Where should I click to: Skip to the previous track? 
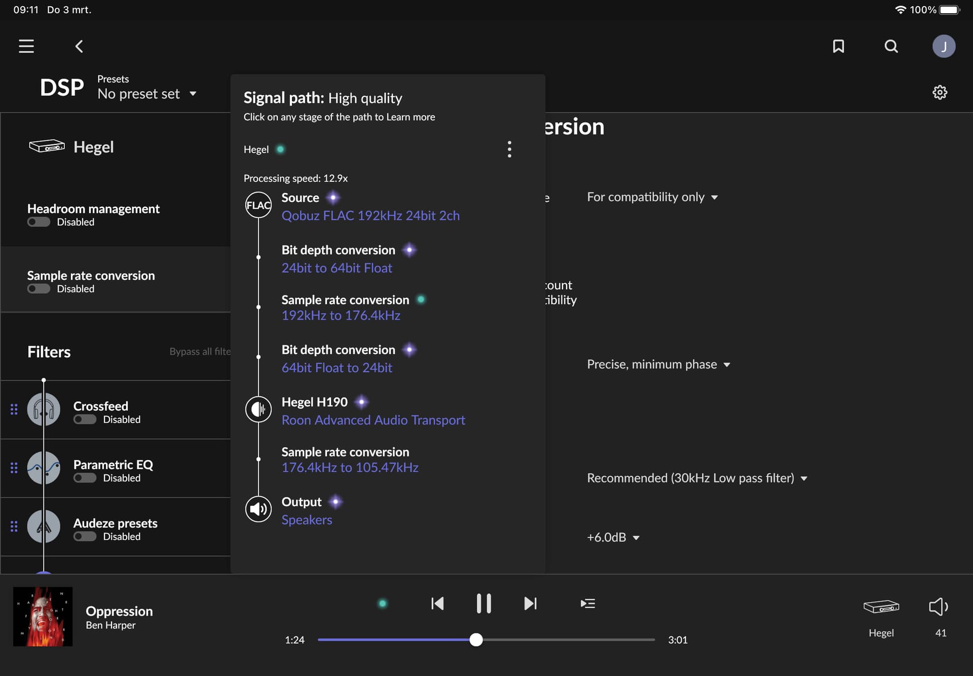coord(437,603)
